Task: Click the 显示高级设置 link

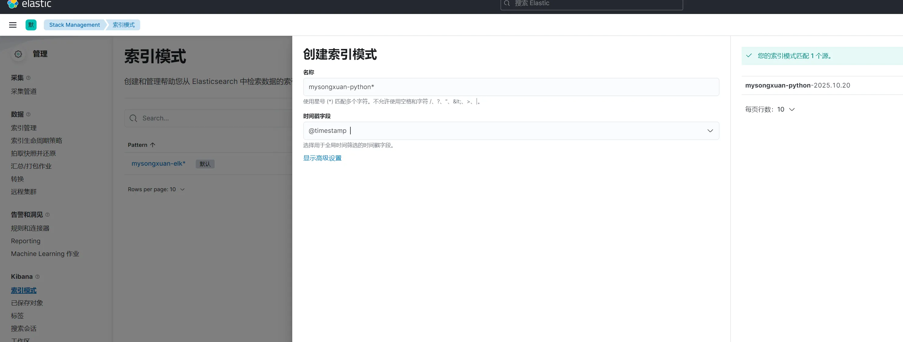Action: pyautogui.click(x=322, y=158)
